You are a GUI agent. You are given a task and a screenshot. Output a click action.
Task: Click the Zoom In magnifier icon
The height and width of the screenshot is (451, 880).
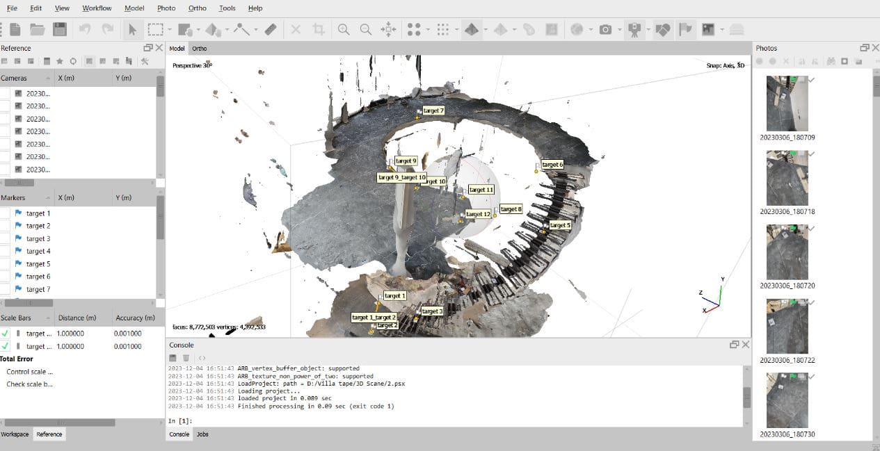pos(344,29)
